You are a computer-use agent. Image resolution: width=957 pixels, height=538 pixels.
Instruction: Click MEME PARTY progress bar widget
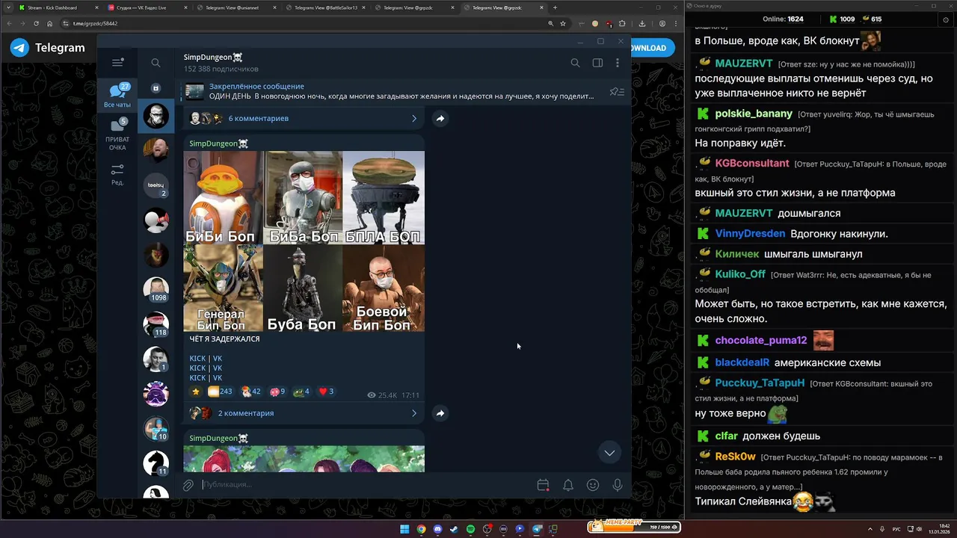[x=634, y=526]
